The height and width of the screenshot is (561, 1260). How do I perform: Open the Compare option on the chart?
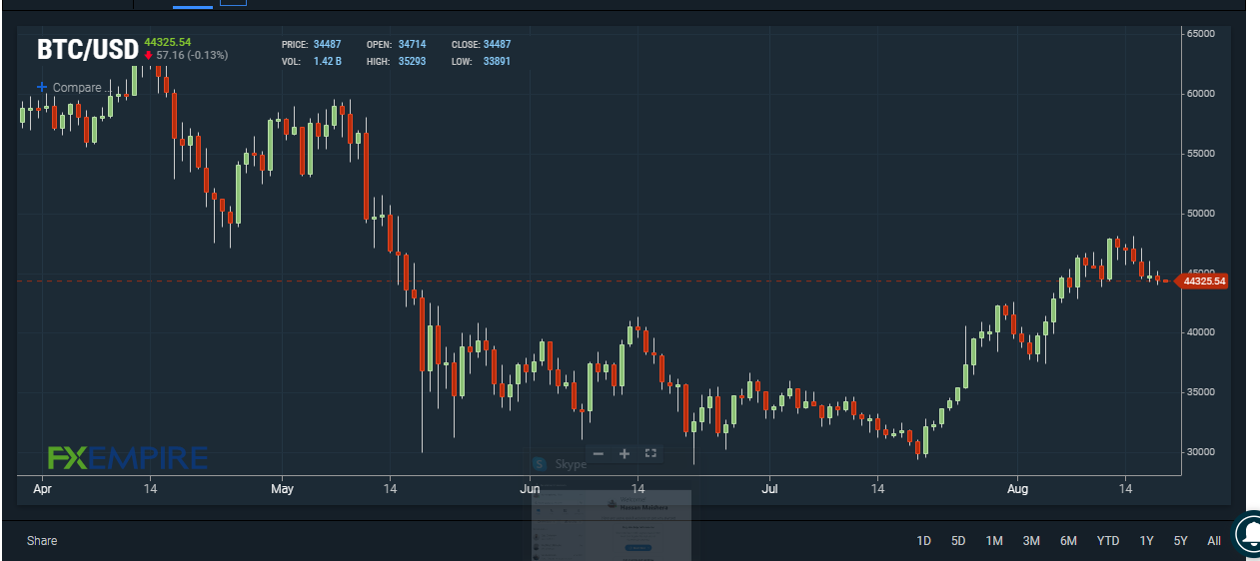point(77,88)
